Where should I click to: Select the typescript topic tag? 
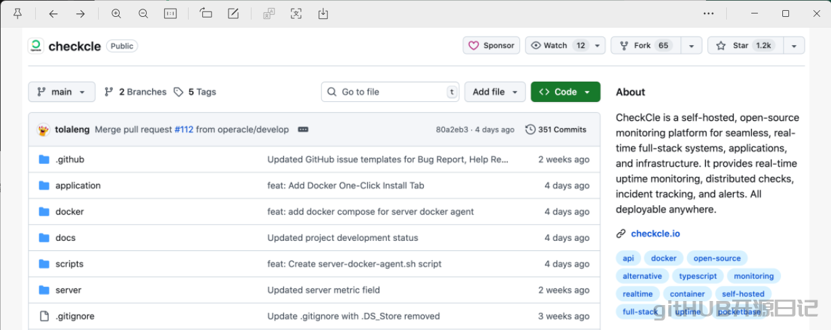click(x=698, y=276)
